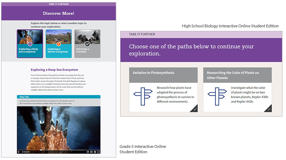Toggle checkmark corner on Researching Color of Plants card
This screenshot has width=286, height=160.
click(268, 110)
